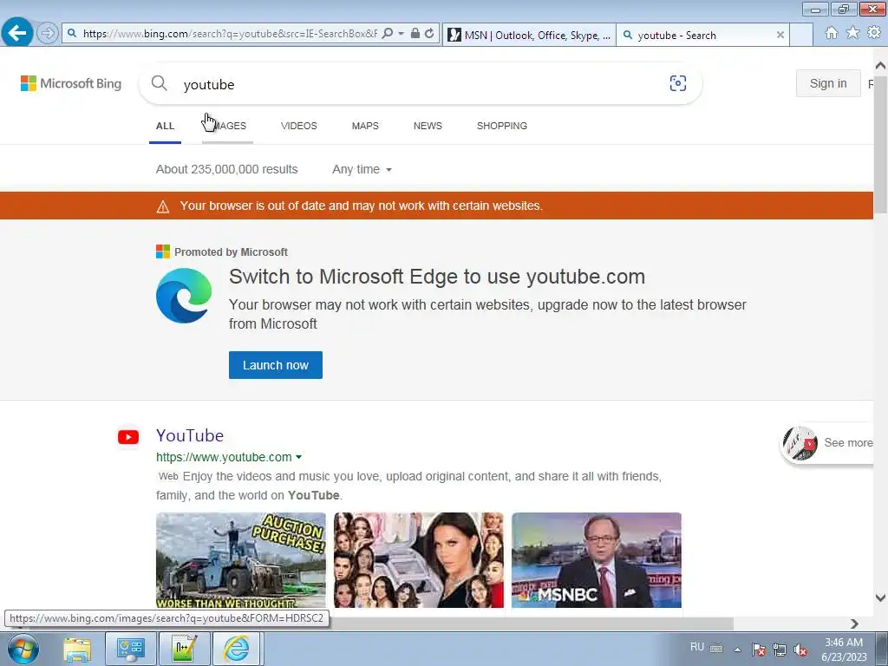
Task: Click the About 235,000,000 results text
Action: (226, 169)
